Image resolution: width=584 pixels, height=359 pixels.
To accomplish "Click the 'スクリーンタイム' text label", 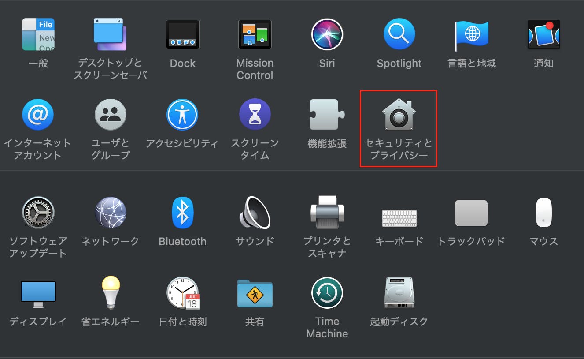I will tap(255, 149).
